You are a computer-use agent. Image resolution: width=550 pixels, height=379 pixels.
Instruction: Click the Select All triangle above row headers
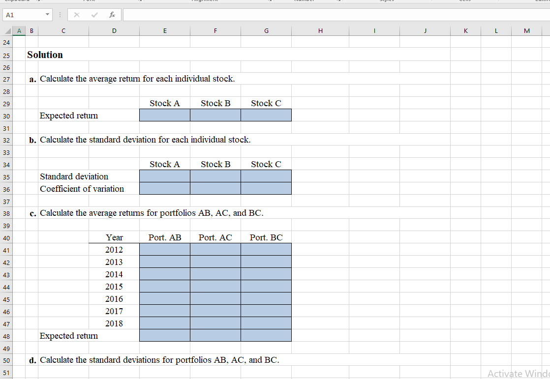(x=8, y=30)
